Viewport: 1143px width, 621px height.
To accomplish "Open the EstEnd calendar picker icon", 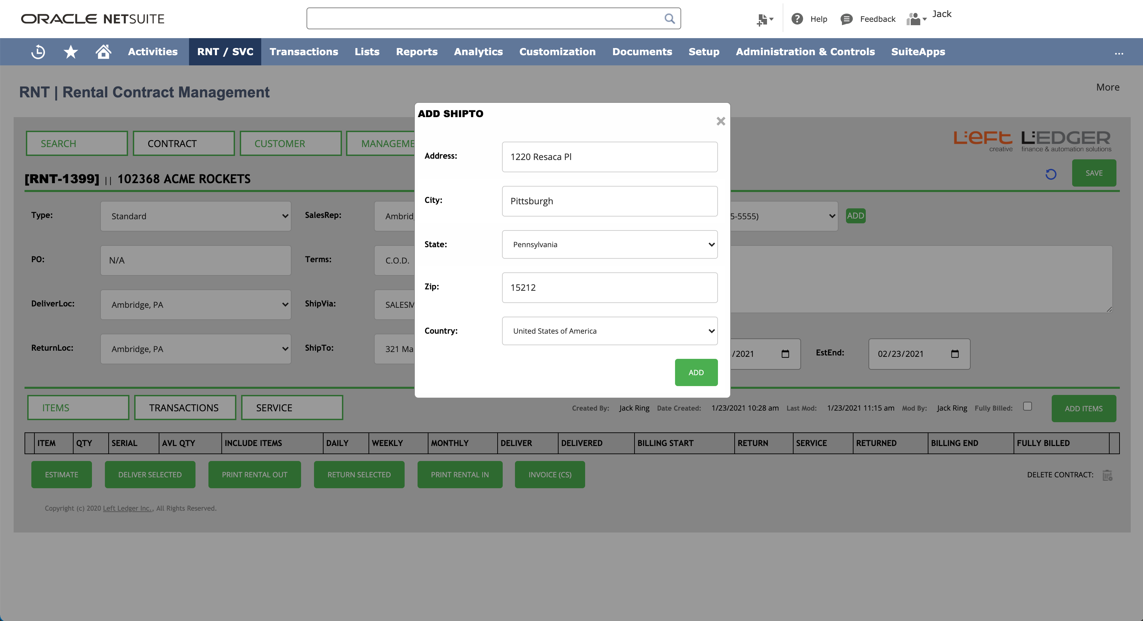I will click(x=955, y=354).
